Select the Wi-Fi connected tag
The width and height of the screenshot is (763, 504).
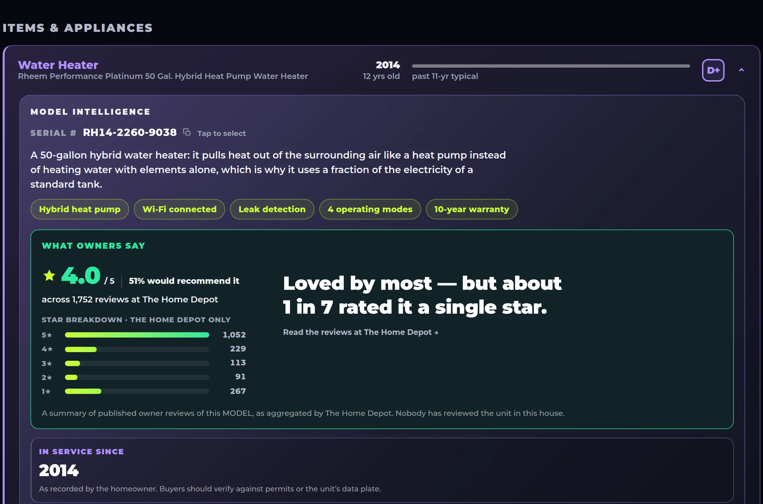[179, 209]
